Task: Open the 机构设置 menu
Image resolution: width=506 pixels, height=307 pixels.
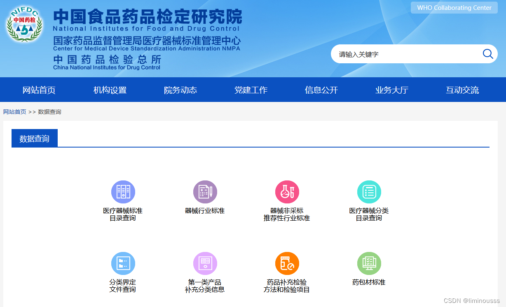Action: pyautogui.click(x=110, y=90)
